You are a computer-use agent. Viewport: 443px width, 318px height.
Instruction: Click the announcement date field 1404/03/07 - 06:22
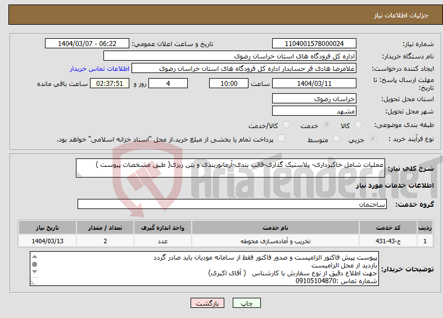coord(87,43)
